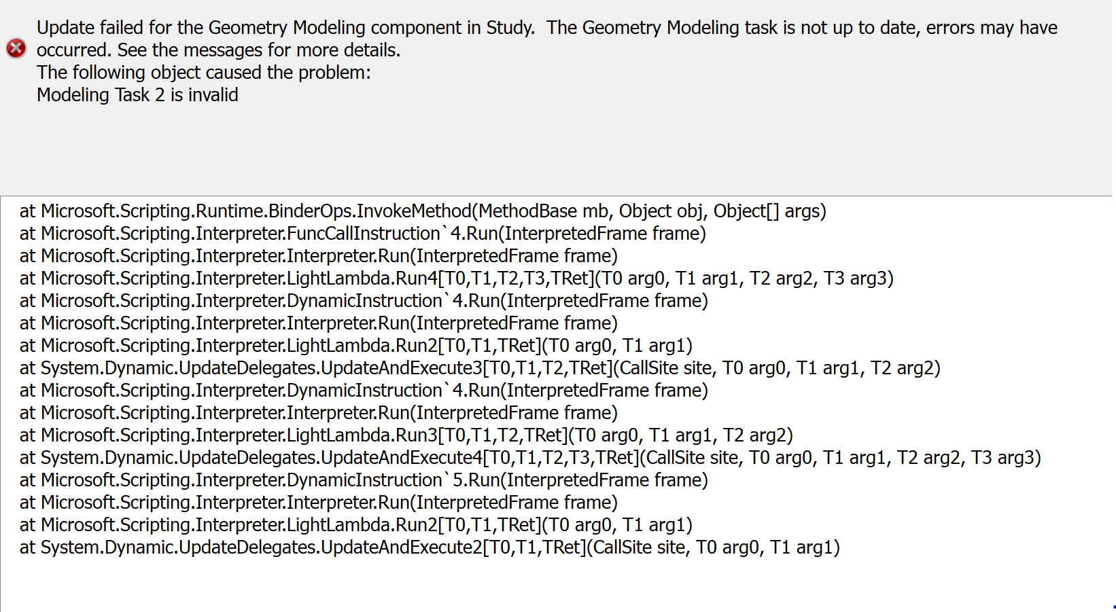The image size is (1116, 612).
Task: Click the last Interpreter.Interpreter.Run line
Action: [319, 503]
